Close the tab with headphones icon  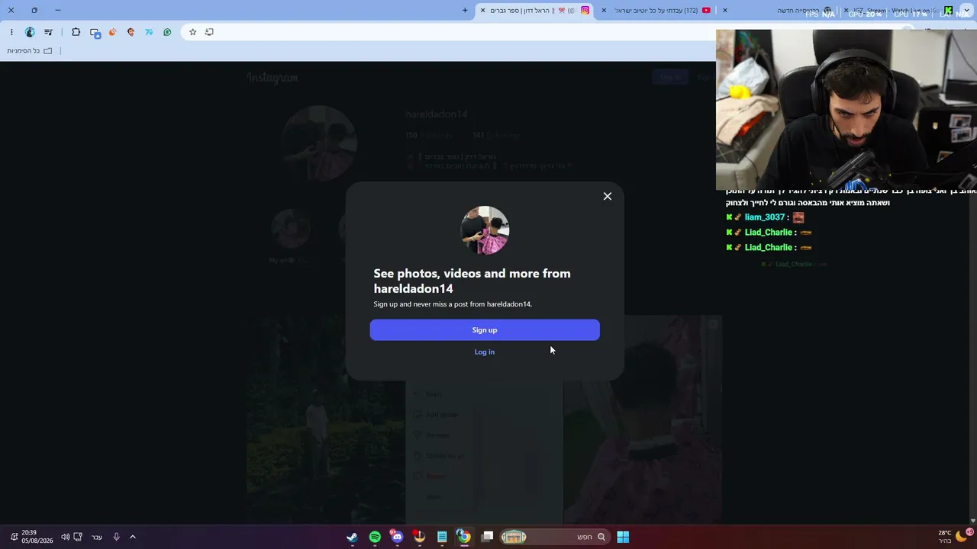coord(724,10)
